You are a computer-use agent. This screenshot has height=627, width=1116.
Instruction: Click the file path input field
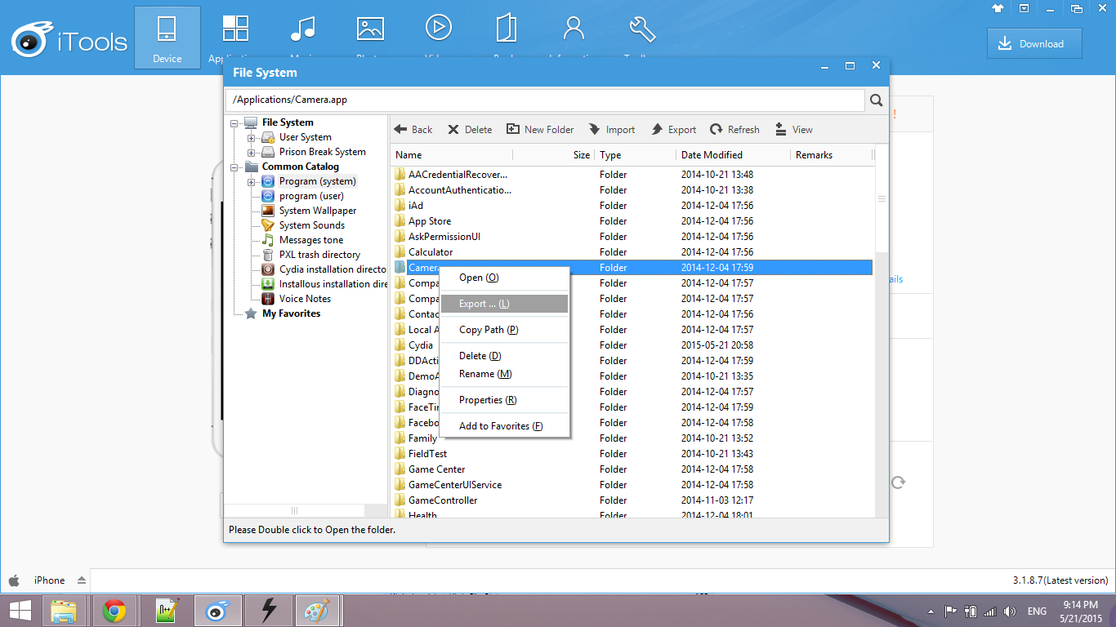[x=544, y=100]
